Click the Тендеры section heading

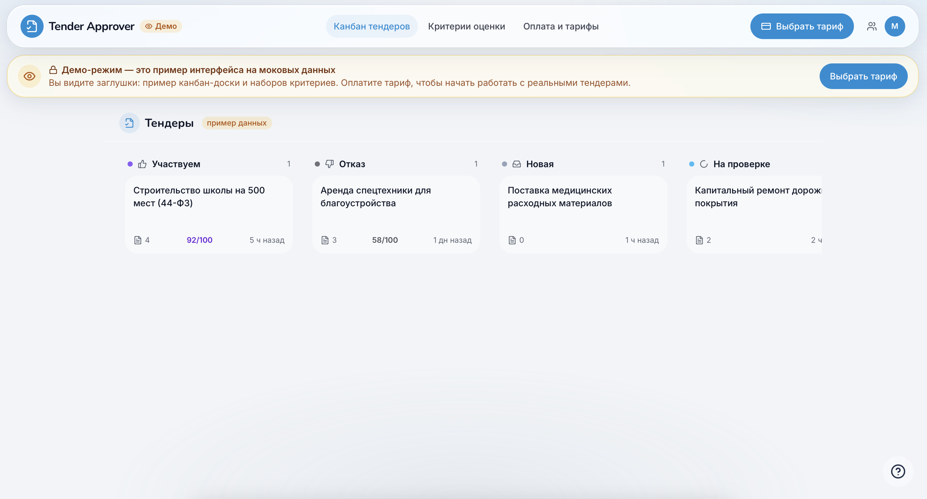pyautogui.click(x=169, y=123)
